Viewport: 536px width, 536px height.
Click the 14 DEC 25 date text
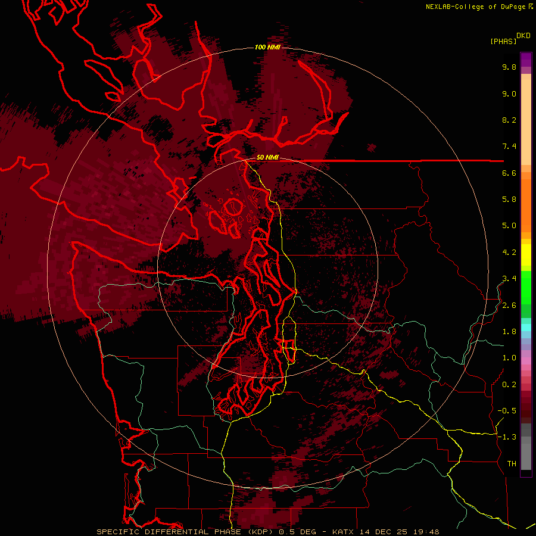click(383, 532)
